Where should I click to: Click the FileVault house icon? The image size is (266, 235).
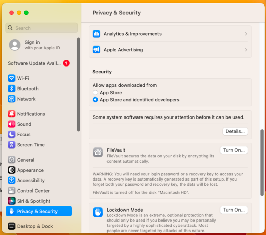click(98, 152)
